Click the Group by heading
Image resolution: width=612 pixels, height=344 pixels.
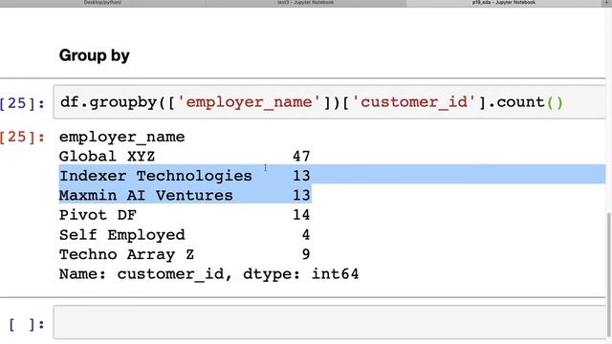click(94, 55)
